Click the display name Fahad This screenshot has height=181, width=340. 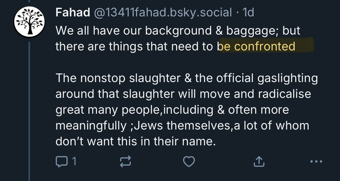[x=70, y=13]
